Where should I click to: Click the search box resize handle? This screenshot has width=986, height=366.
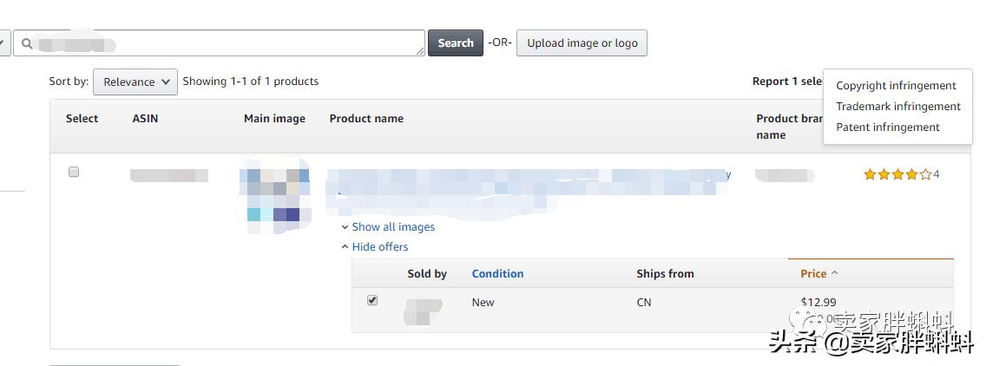coord(421,52)
